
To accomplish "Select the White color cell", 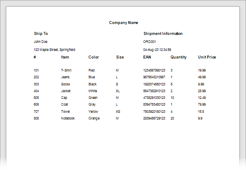I will click(x=93, y=91).
